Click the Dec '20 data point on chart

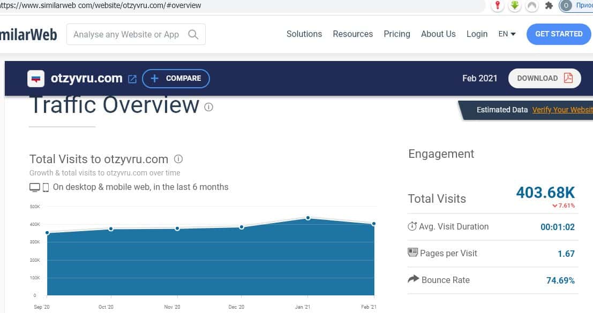click(x=242, y=227)
